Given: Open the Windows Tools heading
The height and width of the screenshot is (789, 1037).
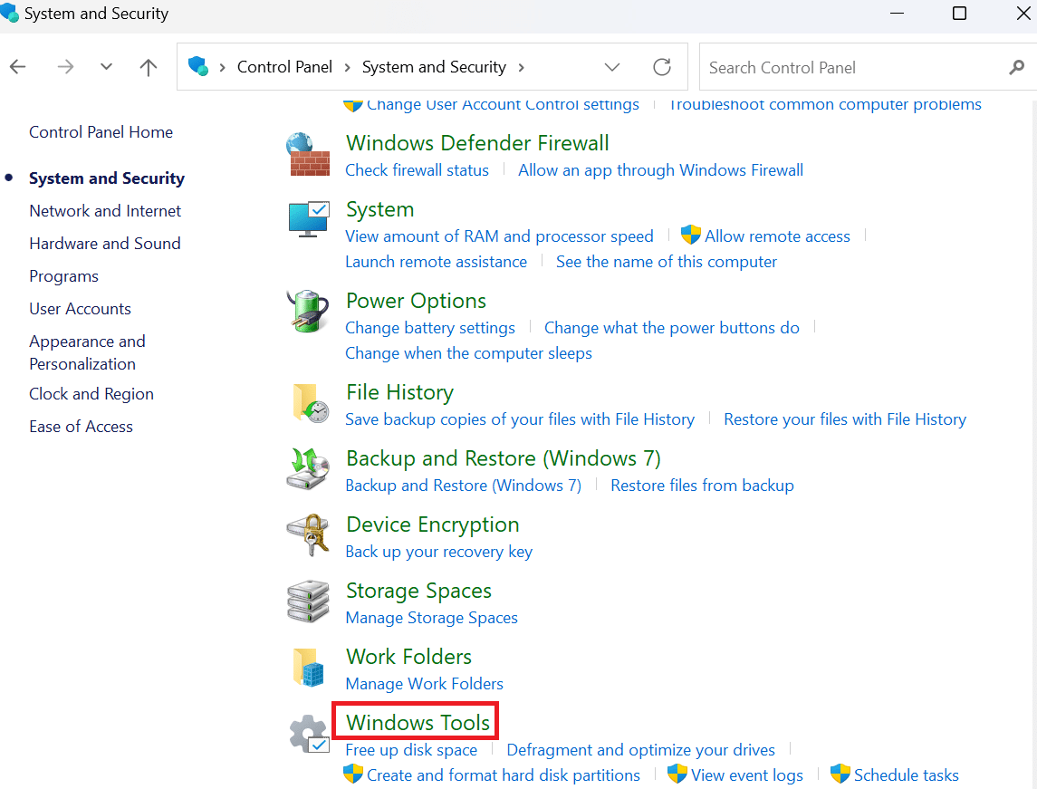Looking at the screenshot, I should 418,722.
